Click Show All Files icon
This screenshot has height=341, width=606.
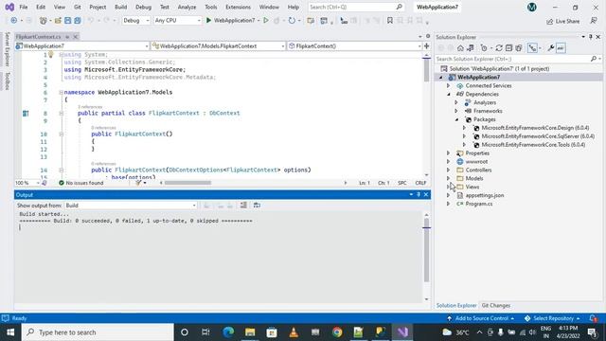pyautogui.click(x=519, y=48)
